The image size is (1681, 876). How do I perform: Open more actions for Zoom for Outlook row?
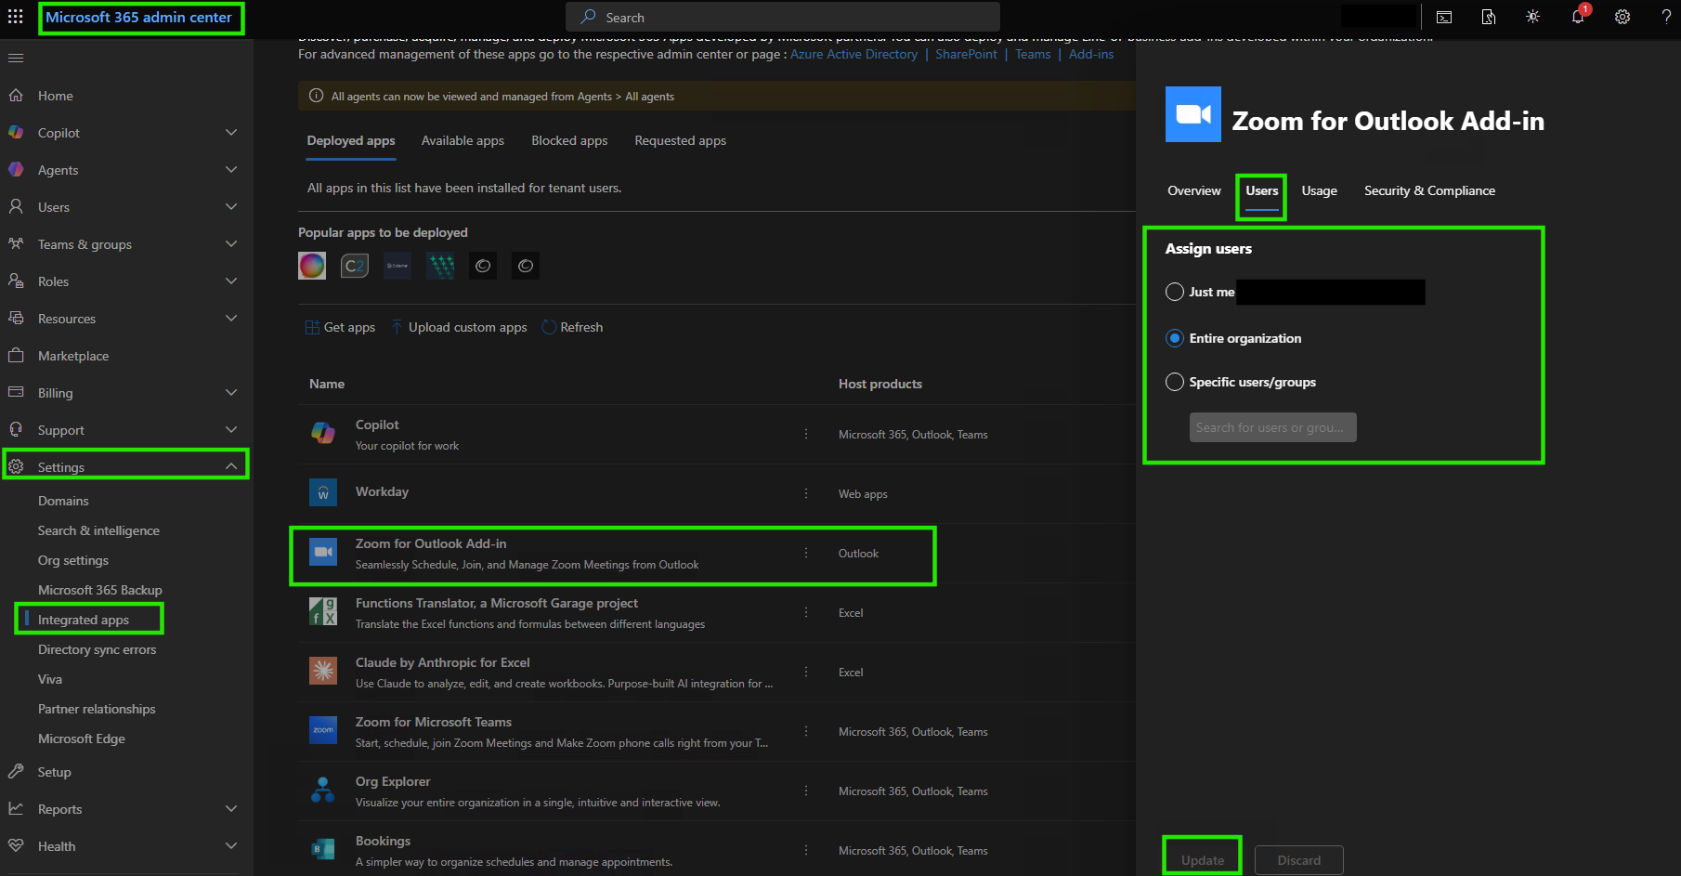click(x=806, y=553)
